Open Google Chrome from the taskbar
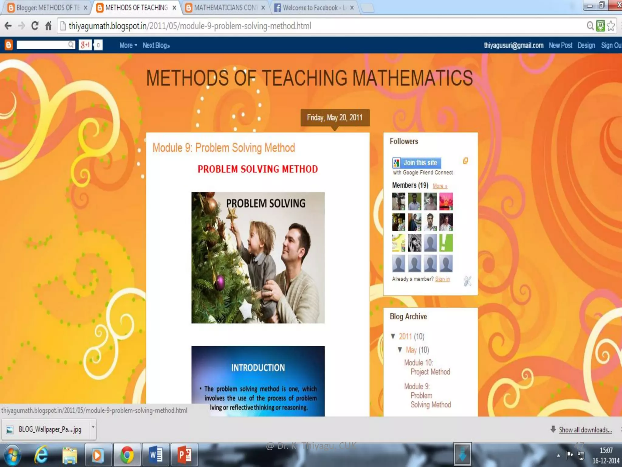The width and height of the screenshot is (622, 467). (127, 455)
